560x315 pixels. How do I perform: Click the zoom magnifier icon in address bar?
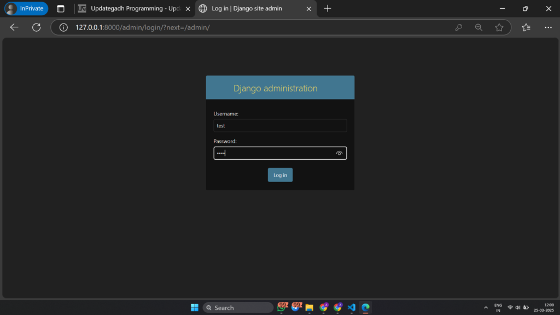click(x=479, y=27)
